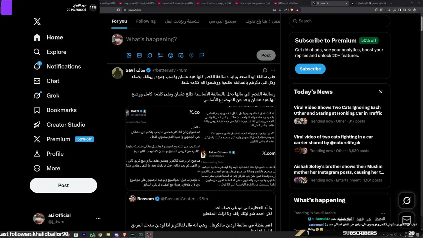Schedule the post with calendar icon
423x238 pixels.
click(x=181, y=55)
